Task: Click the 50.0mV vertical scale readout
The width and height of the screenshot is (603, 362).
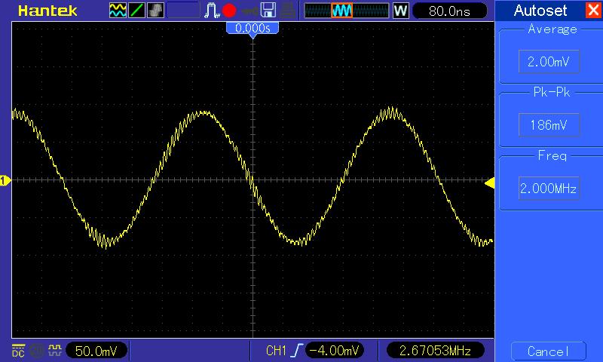Action: click(x=96, y=351)
